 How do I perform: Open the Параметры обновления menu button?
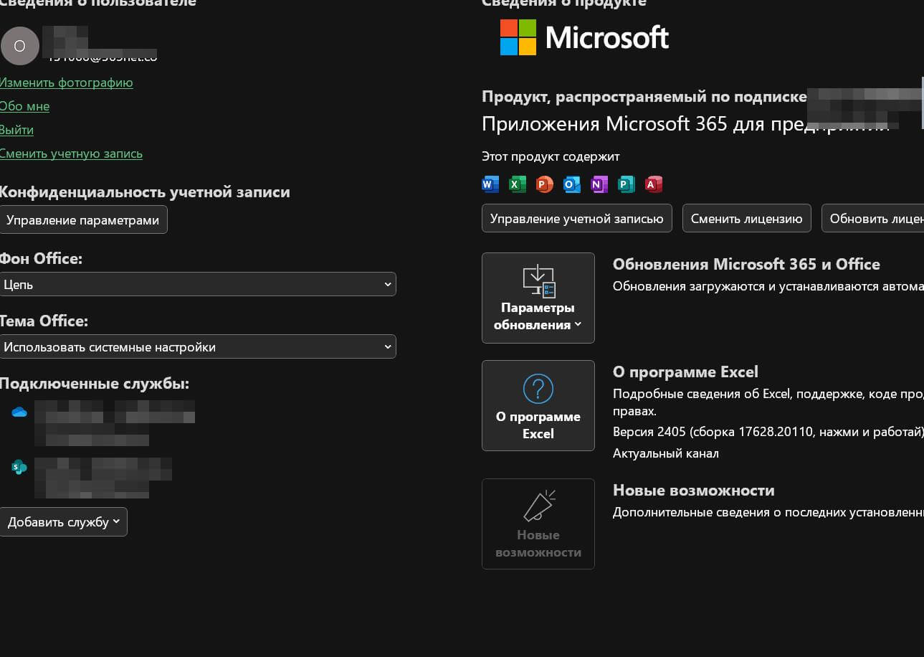click(538, 298)
